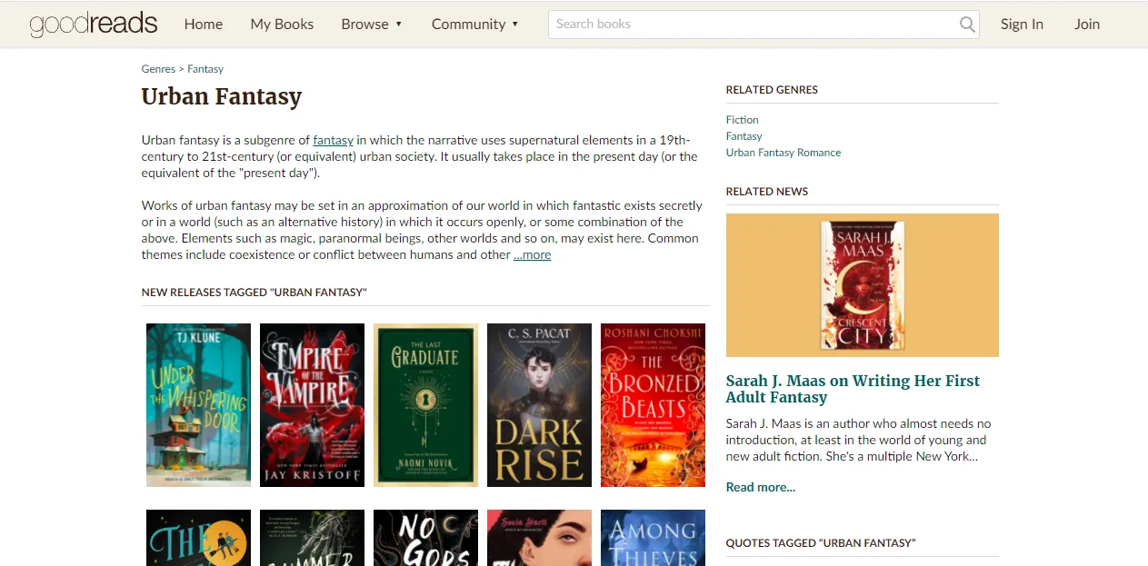Viewport: 1148px width, 566px height.
Task: Click the 'fantasy' link in description
Action: pyautogui.click(x=333, y=140)
